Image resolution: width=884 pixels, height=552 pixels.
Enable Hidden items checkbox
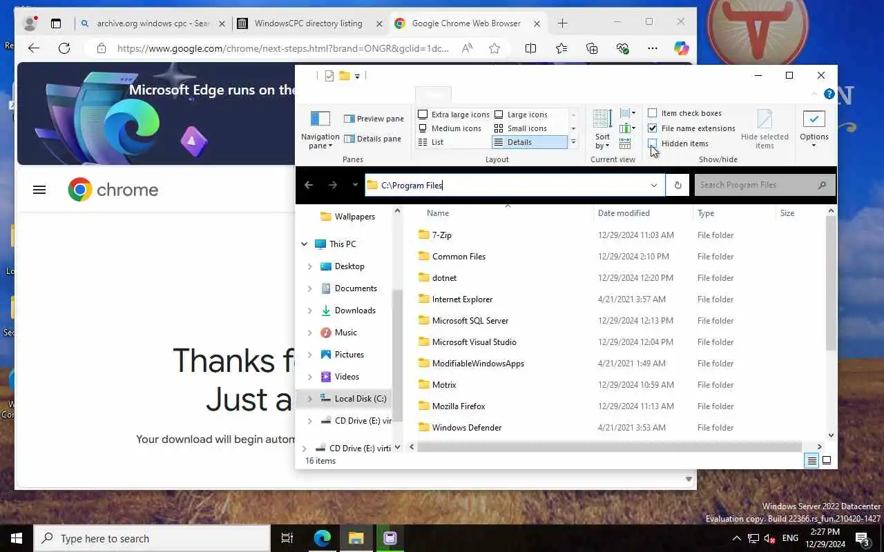pos(653,144)
